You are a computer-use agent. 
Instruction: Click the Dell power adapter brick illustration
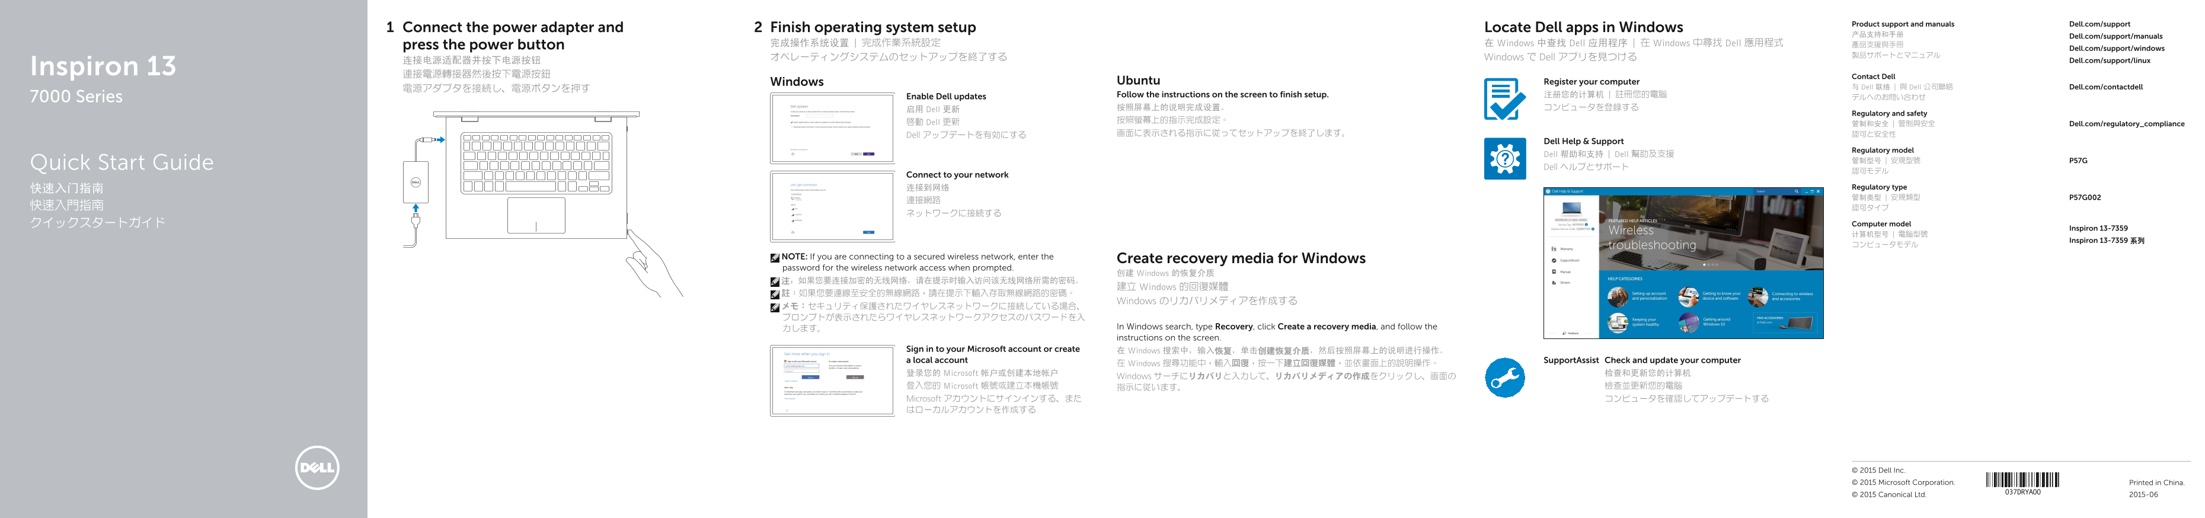[x=416, y=181]
